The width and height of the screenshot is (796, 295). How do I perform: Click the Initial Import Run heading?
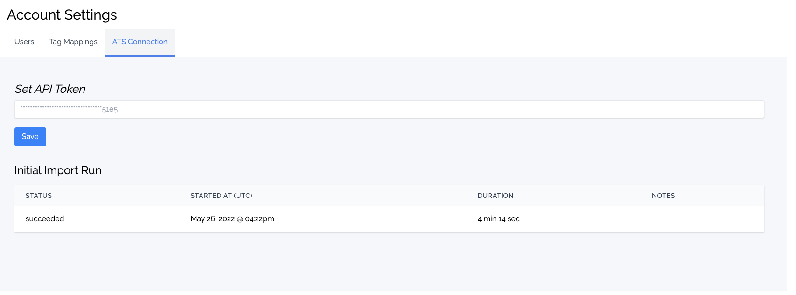pyautogui.click(x=58, y=170)
